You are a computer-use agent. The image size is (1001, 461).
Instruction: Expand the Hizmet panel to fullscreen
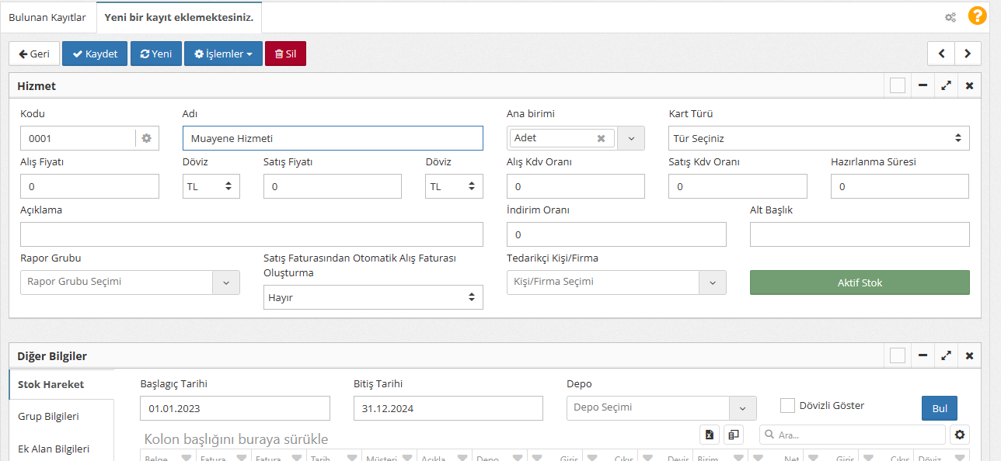[x=946, y=85]
